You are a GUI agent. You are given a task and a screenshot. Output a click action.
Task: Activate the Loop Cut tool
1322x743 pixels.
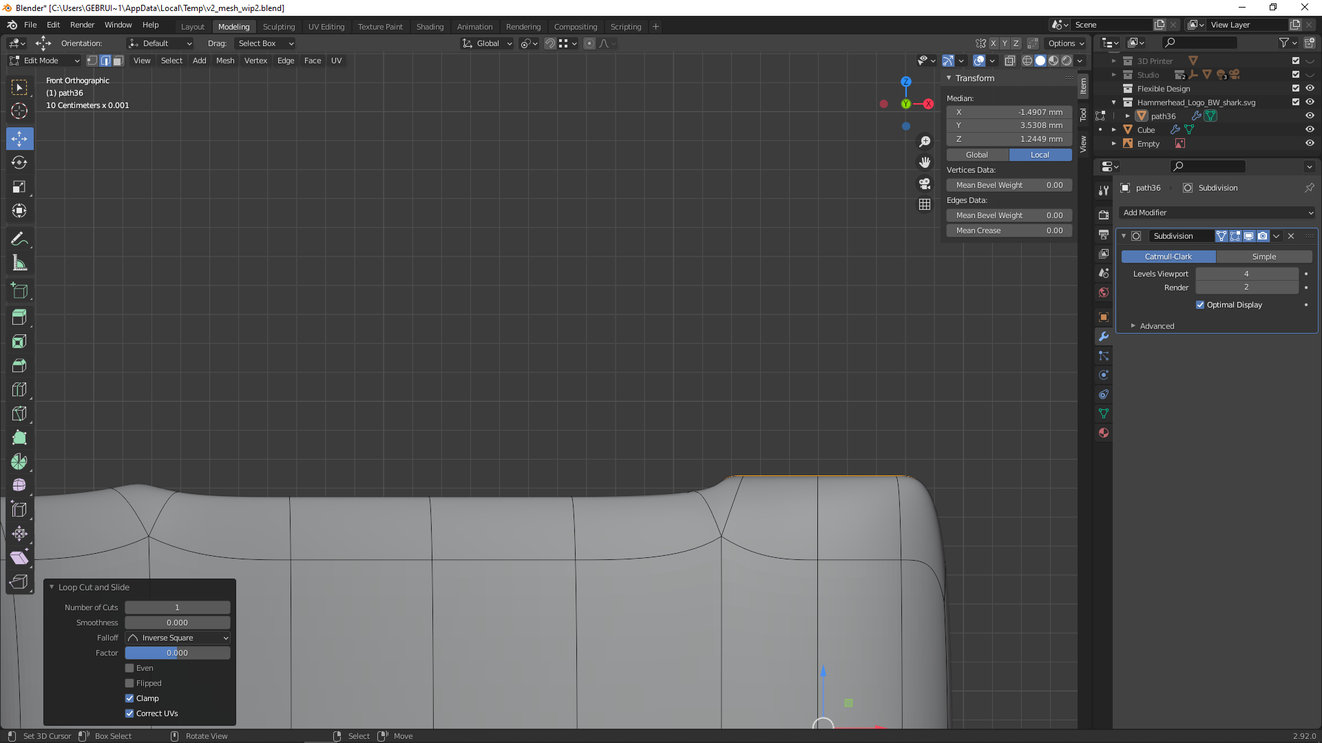click(19, 390)
